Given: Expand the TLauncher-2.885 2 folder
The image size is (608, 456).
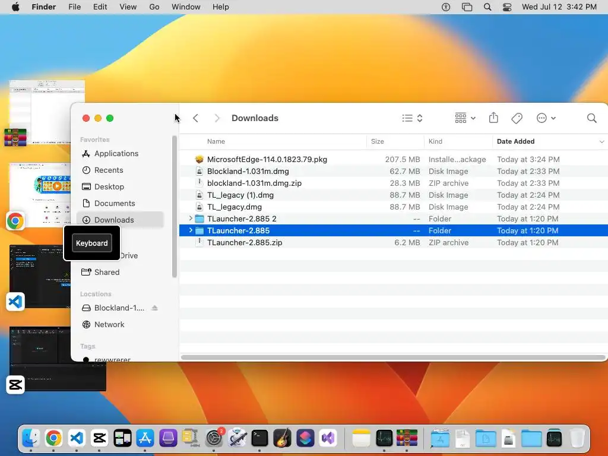Looking at the screenshot, I should (191, 218).
